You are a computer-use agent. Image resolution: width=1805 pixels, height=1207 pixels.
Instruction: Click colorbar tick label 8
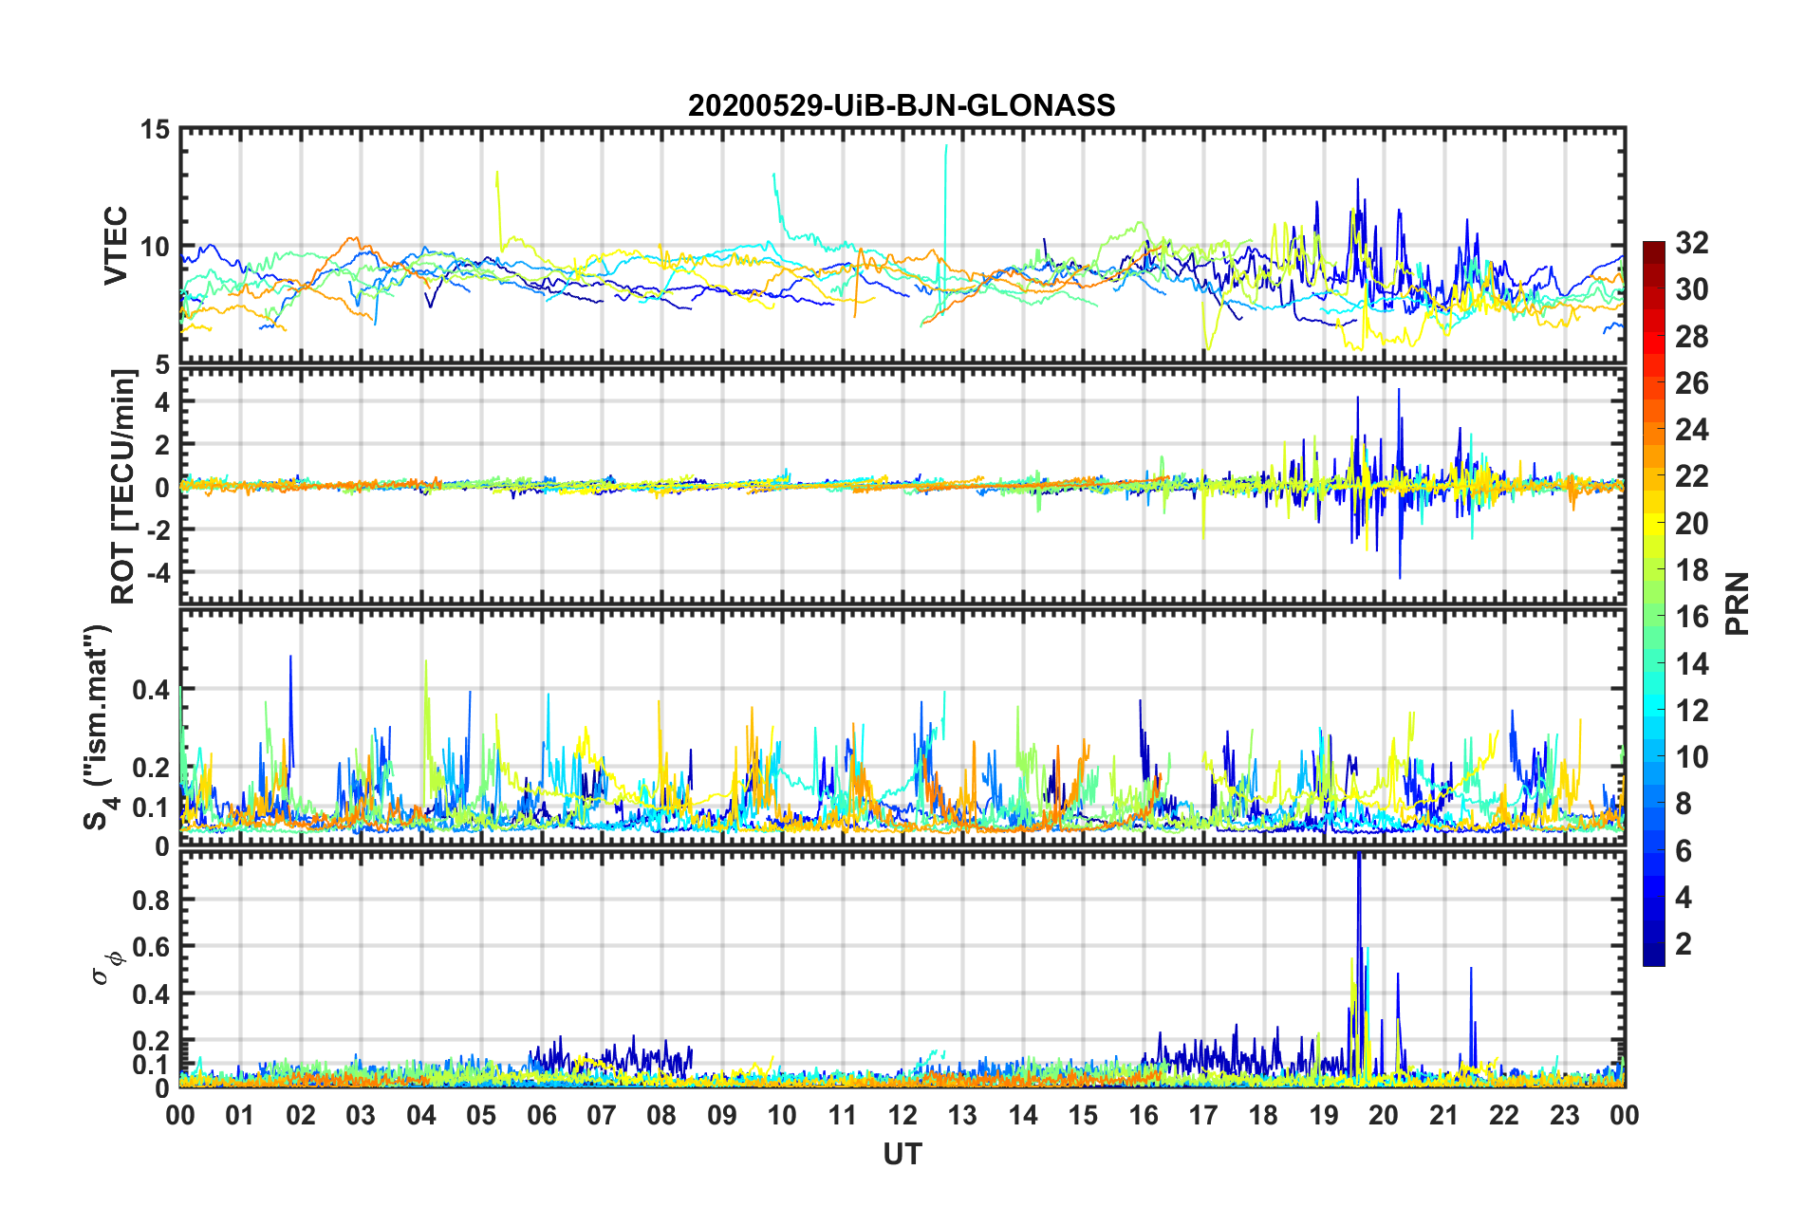tap(1684, 804)
